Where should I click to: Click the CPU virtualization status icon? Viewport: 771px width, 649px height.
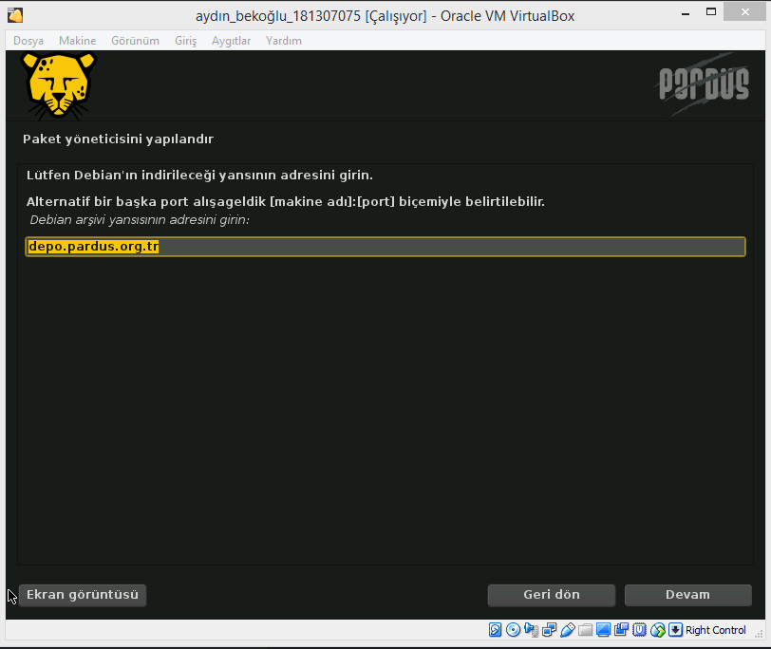point(639,630)
